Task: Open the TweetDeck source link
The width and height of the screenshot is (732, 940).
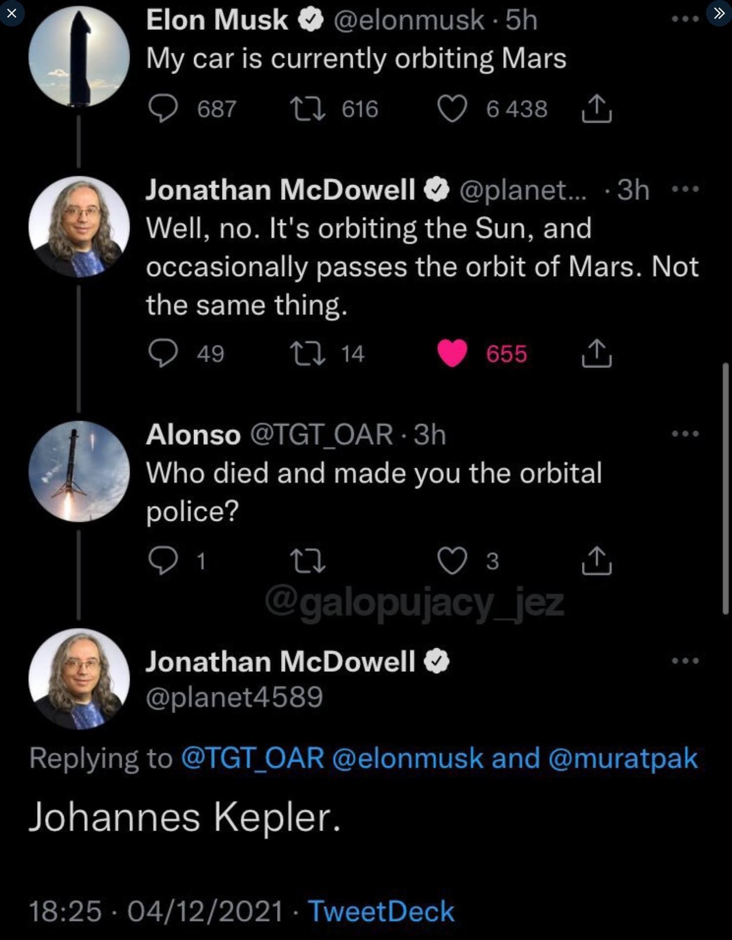Action: pos(381,911)
